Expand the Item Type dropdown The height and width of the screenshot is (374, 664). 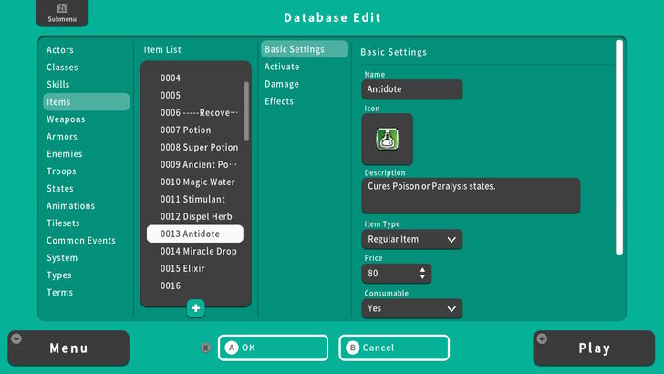(x=411, y=240)
